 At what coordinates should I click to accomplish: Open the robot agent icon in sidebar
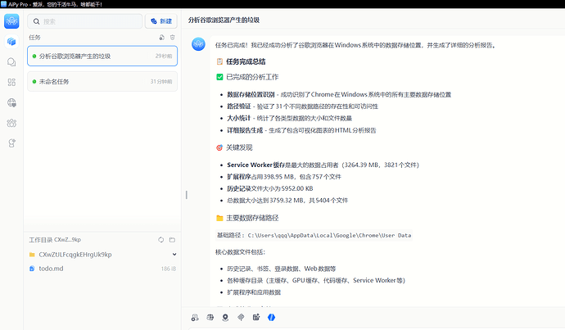(x=11, y=143)
